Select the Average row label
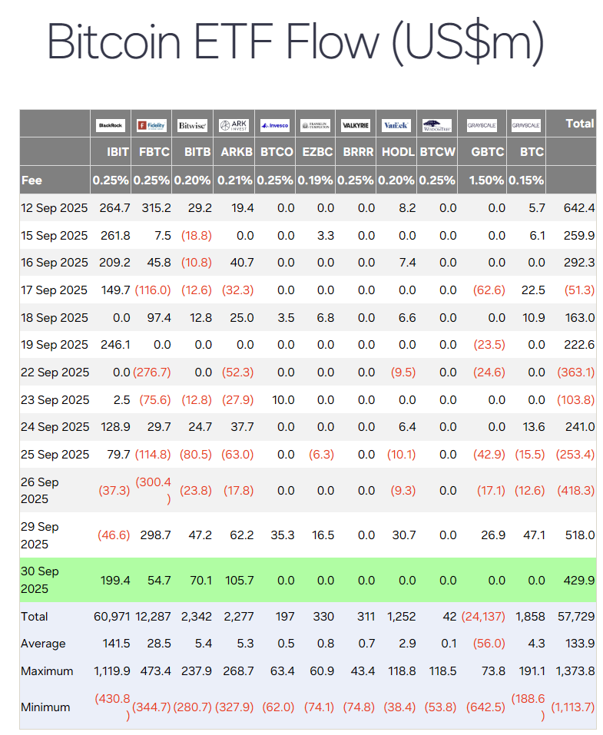 pos(43,644)
